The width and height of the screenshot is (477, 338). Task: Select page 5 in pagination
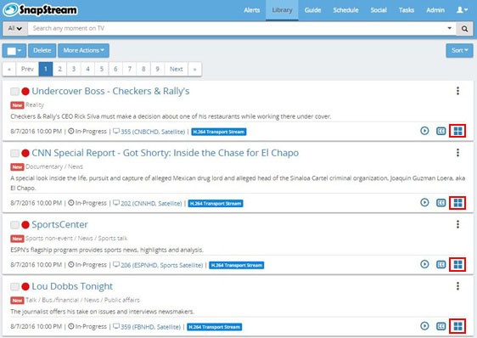(102, 69)
